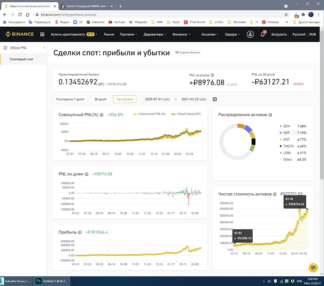Expand the Финансы menu
This screenshot has width=324, height=286.
point(181,34)
